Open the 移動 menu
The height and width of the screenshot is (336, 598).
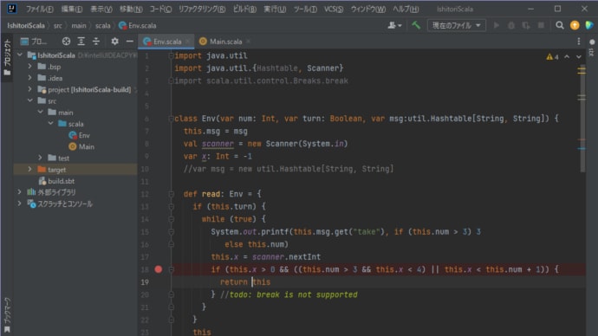click(x=131, y=9)
